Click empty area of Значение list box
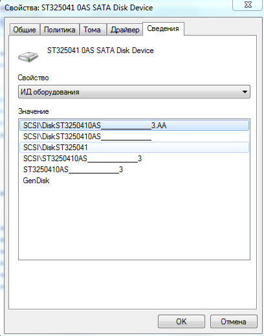This screenshot has height=336, width=264. [x=134, y=222]
